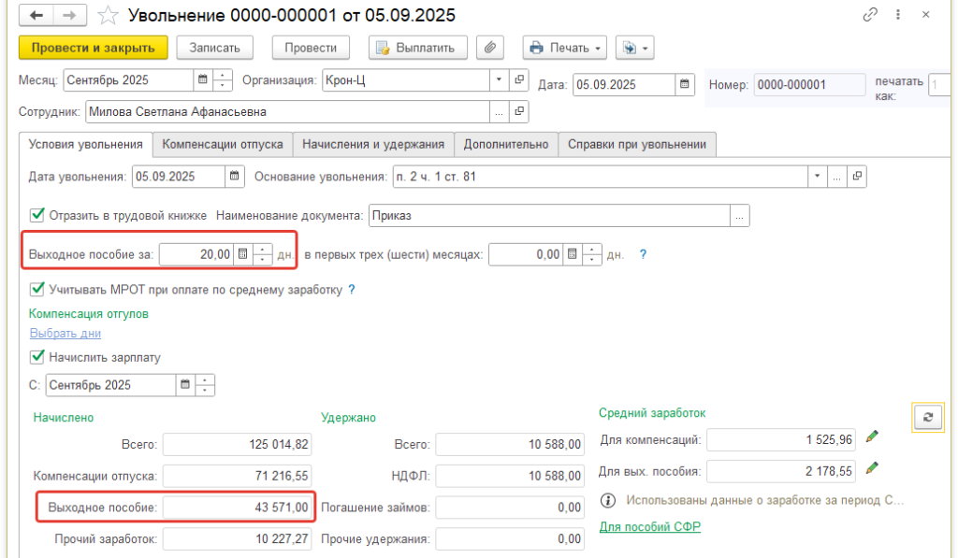Click the paperclip attachments icon
Image resolution: width=958 pixels, height=558 pixels.
pos(489,48)
